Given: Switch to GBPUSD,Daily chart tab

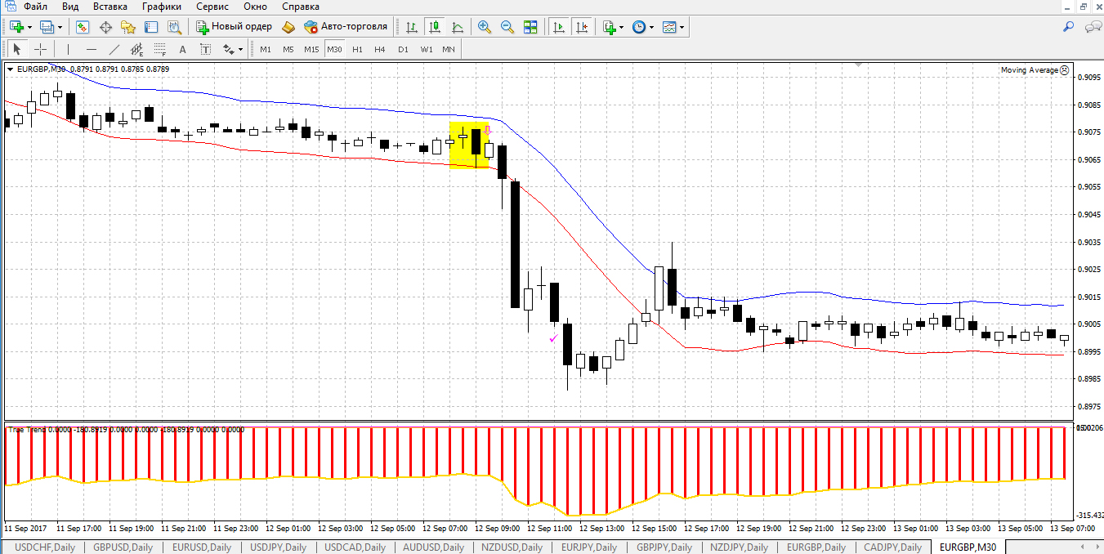Looking at the screenshot, I should pyautogui.click(x=123, y=547).
